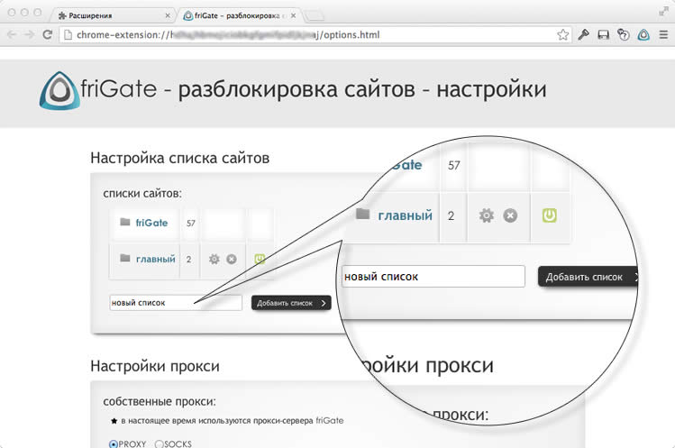
Task: Focus the chrome-extension address bar
Action: tap(315, 35)
